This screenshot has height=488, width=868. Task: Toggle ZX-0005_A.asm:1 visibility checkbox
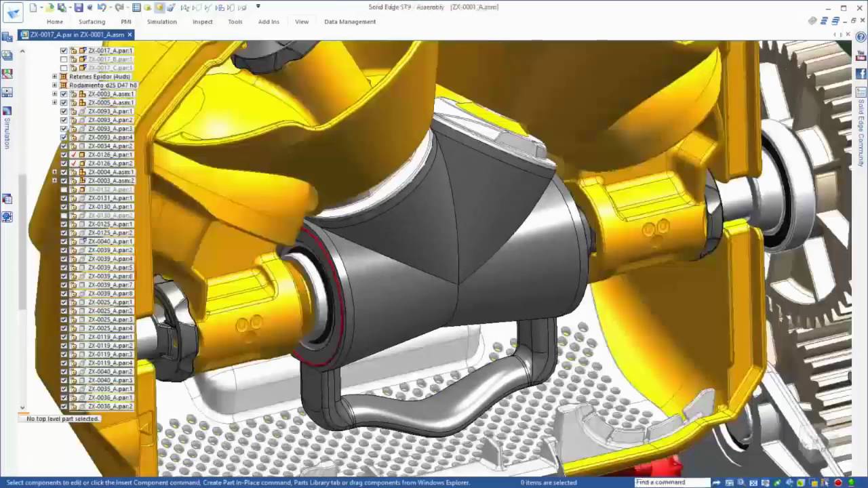[x=64, y=103]
